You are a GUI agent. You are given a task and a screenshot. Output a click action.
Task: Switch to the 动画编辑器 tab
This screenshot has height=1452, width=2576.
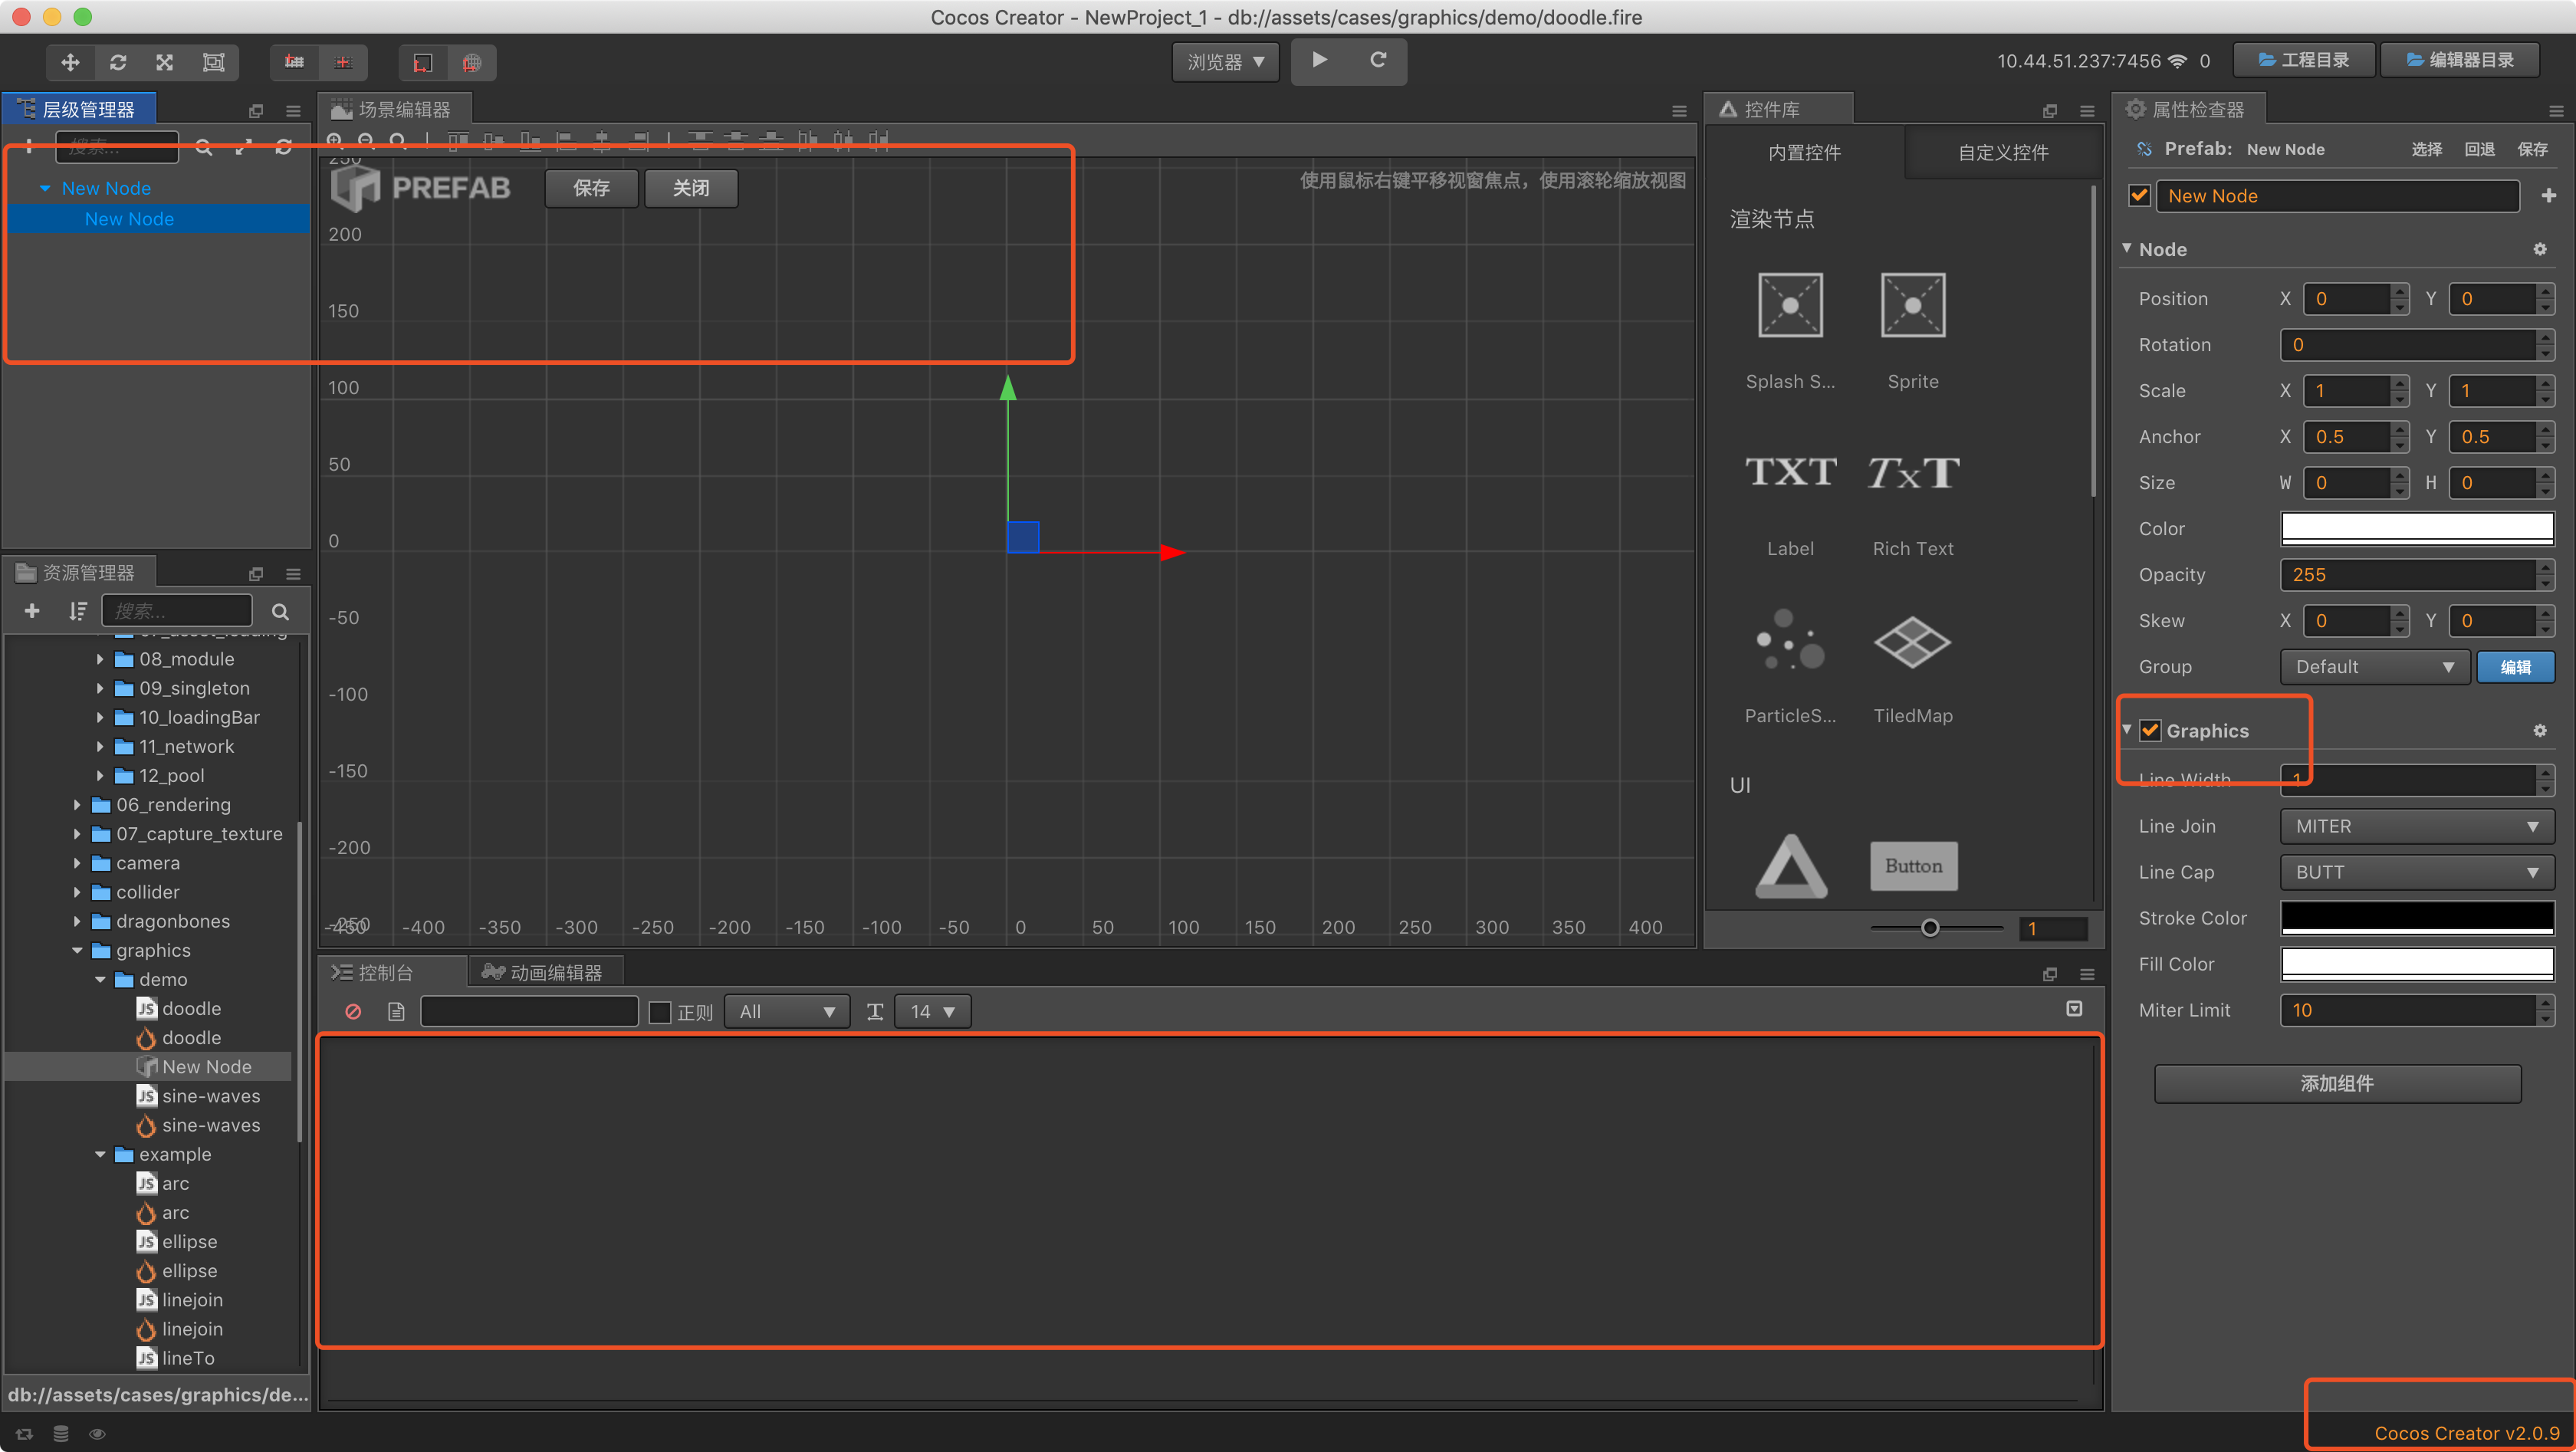click(544, 972)
